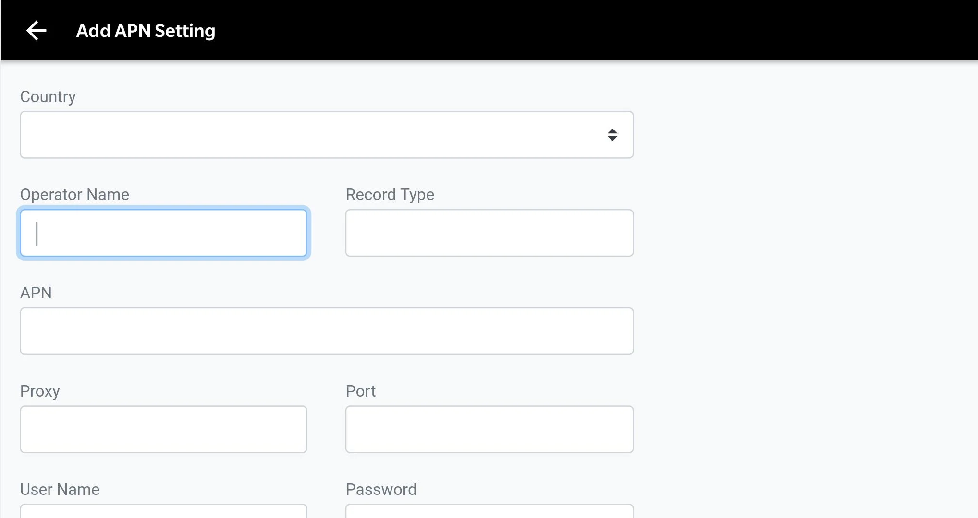Image resolution: width=978 pixels, height=518 pixels.
Task: Select the APN input box
Action: click(327, 331)
